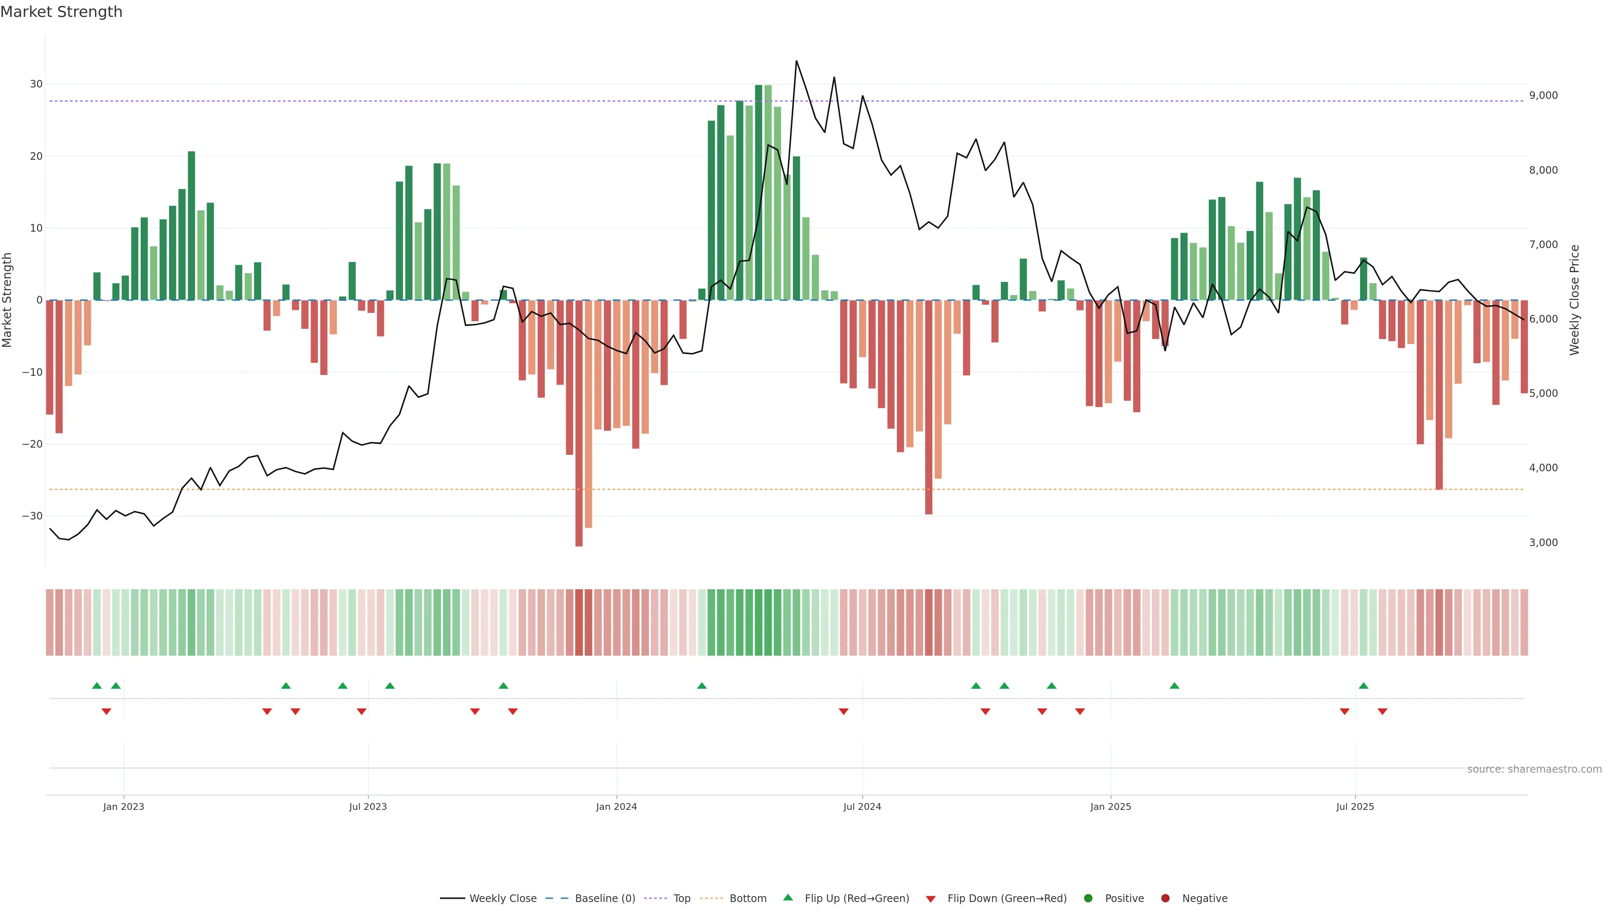
Task: Click the only flip-up marker between Jan 2024 and Jul 2024
Action: coord(702,686)
